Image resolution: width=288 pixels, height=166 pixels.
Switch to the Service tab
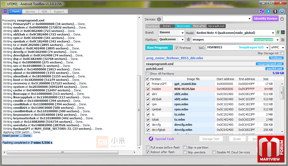(30, 12)
